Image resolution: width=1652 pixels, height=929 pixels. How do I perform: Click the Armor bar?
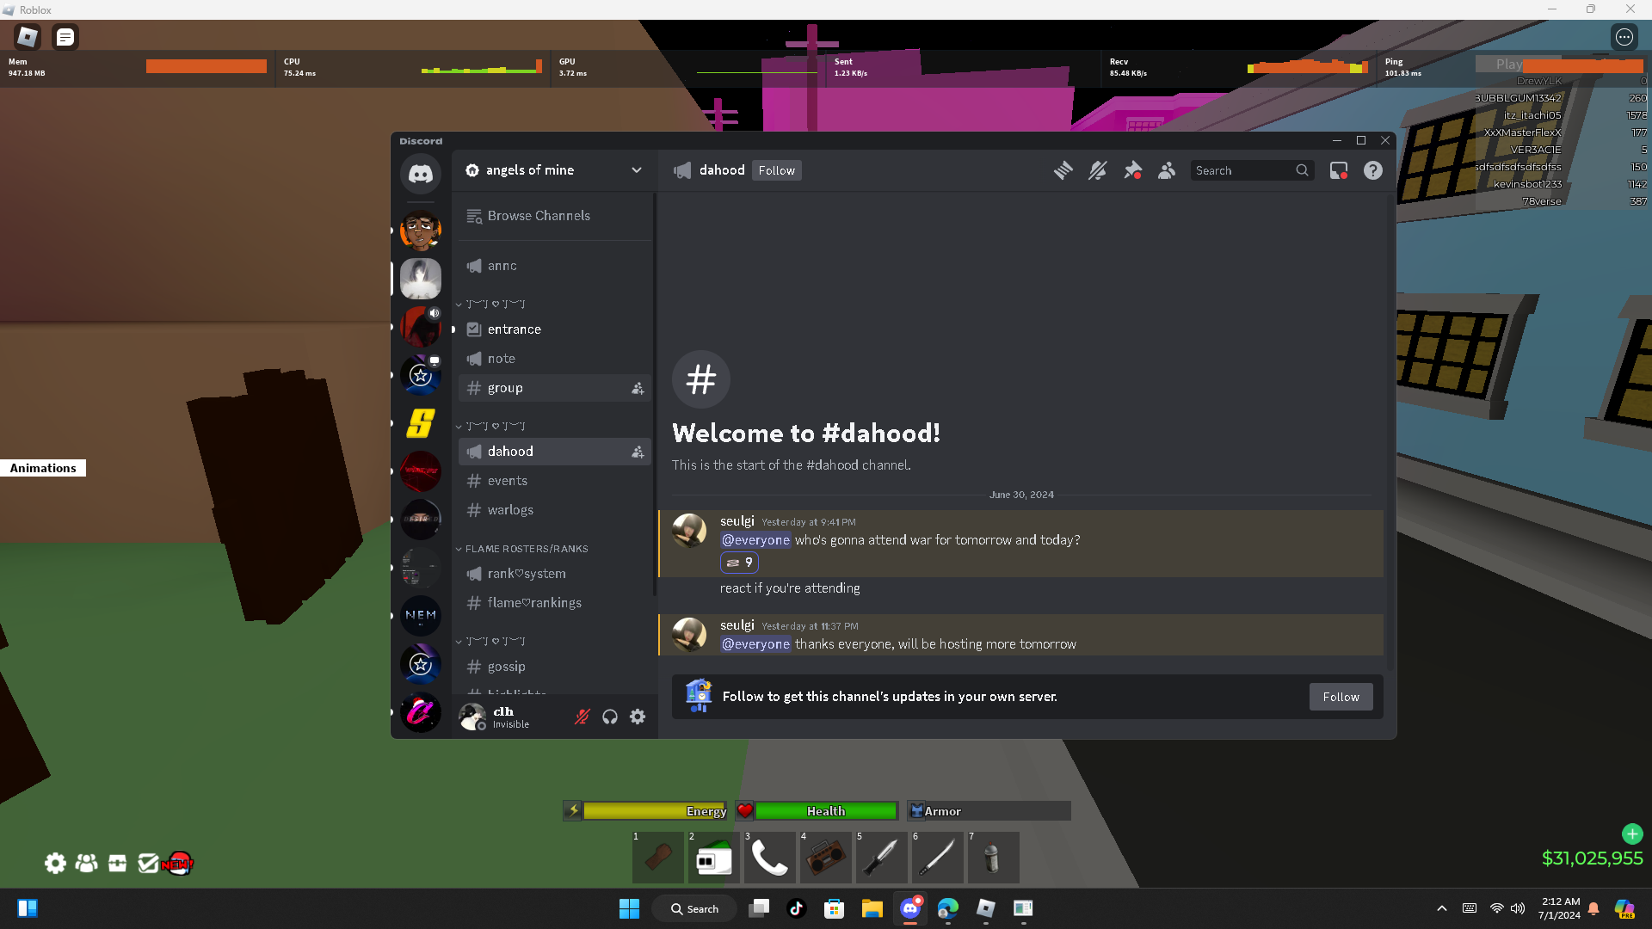989,811
